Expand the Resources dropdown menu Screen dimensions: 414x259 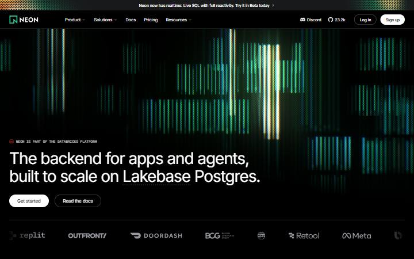coord(178,20)
